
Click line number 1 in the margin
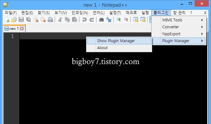tap(12, 36)
